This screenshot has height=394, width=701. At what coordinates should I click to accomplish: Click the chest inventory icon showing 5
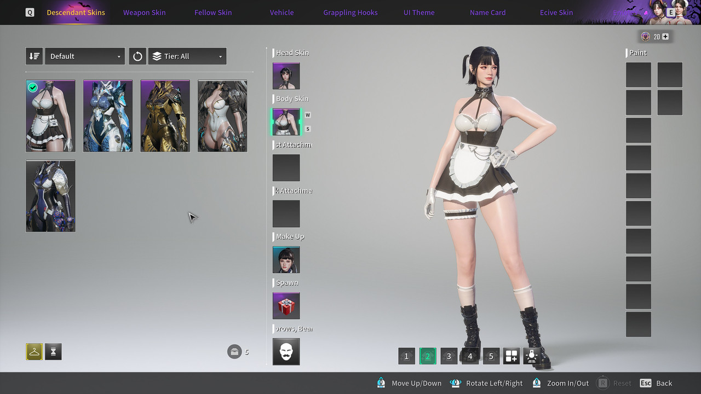coord(234,351)
